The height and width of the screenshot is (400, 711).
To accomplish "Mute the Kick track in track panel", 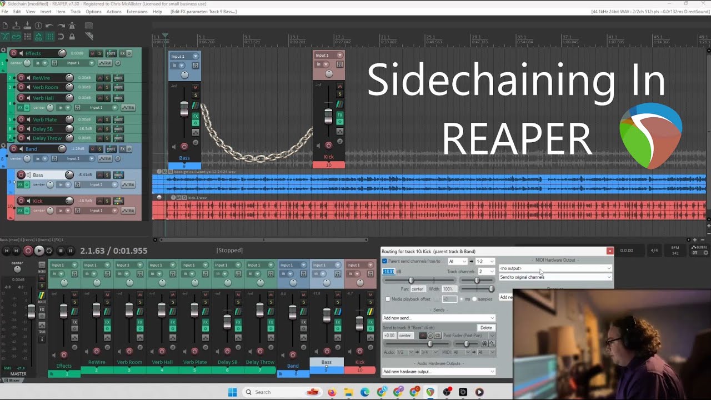I will (x=100, y=201).
